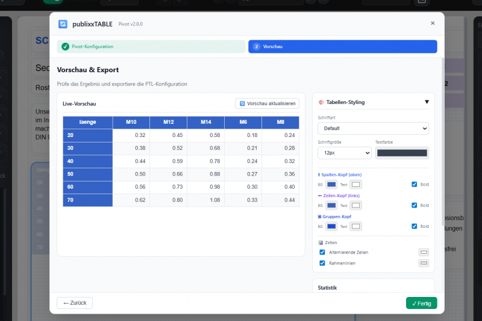Viewport: 482px width, 321px height.
Task: Click the Spalten-Kopf arrow icon
Action: click(x=320, y=175)
